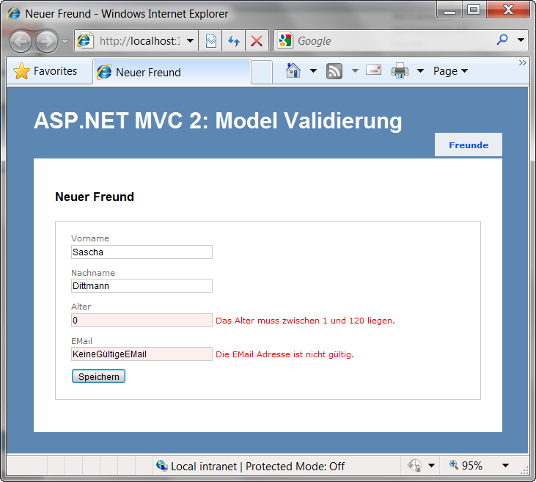Click the Neuer Freund page heading
This screenshot has width=536, height=482.
point(95,197)
